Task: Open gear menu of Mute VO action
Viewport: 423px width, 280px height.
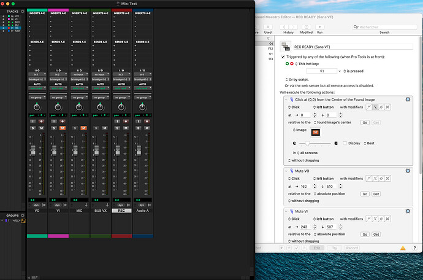Action: tap(408, 171)
